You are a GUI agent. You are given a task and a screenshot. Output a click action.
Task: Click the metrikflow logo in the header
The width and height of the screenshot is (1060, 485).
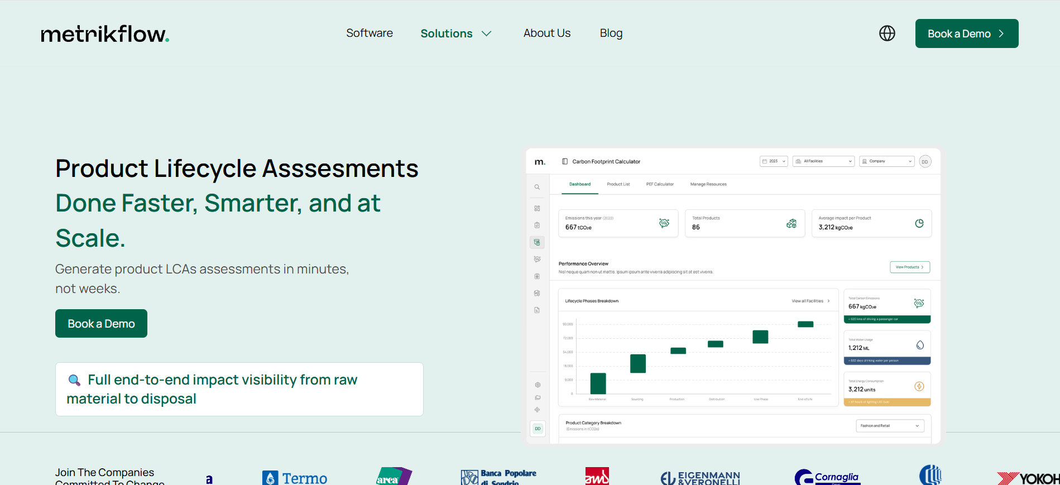pyautogui.click(x=105, y=34)
